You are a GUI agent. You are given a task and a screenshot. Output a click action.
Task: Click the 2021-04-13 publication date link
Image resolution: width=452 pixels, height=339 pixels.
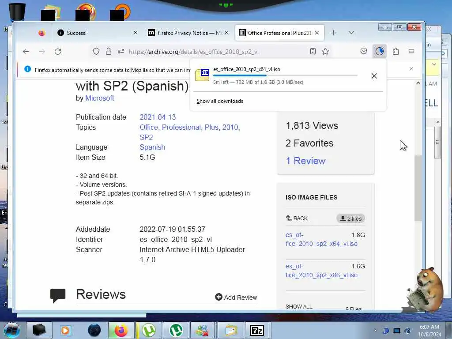coord(158,117)
